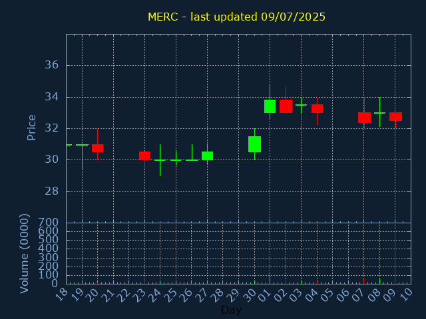Viewport: 426px width, 319px height.
Task: Click the day axis label '29'
Action: (x=234, y=295)
